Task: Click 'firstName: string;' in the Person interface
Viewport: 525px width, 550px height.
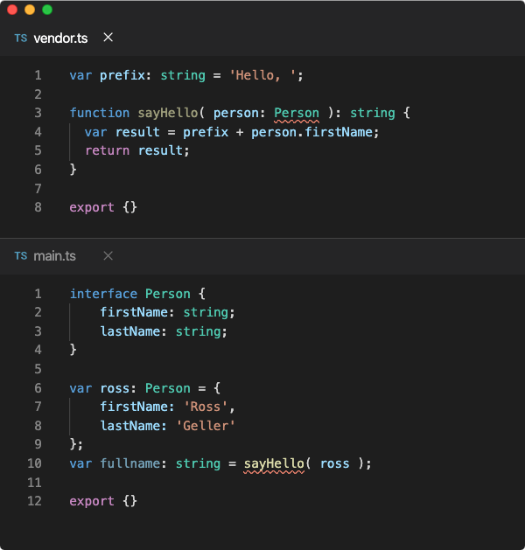Action: pyautogui.click(x=168, y=312)
